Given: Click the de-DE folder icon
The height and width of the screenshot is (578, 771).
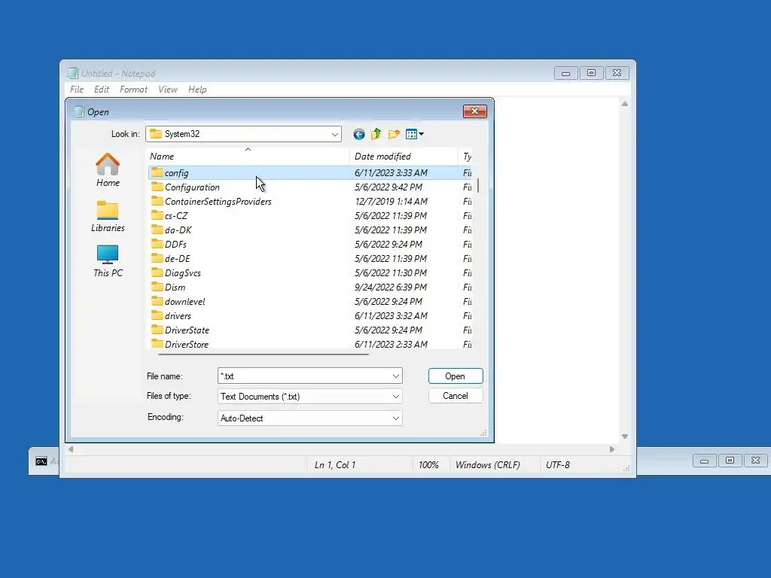Looking at the screenshot, I should click(x=157, y=258).
